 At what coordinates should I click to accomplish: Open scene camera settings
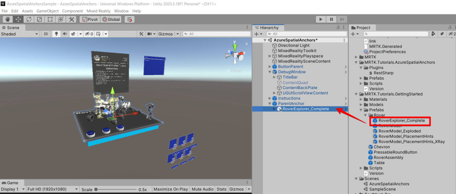pyautogui.click(x=151, y=34)
